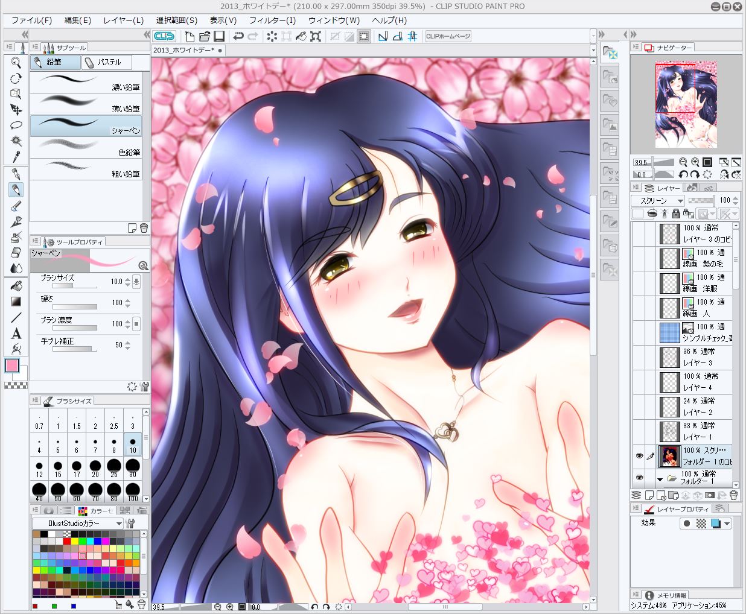Open CLIPホームページ button

pos(448,36)
